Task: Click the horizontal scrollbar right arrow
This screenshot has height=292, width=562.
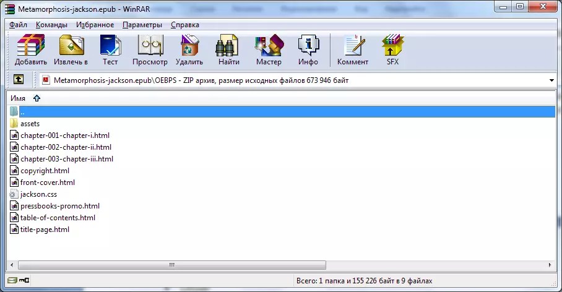Action: pyautogui.click(x=550, y=265)
